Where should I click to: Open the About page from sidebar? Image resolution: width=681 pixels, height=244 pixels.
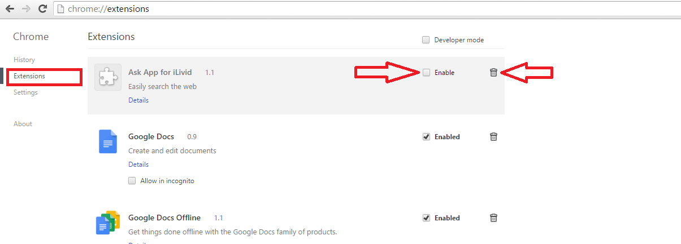click(x=23, y=124)
